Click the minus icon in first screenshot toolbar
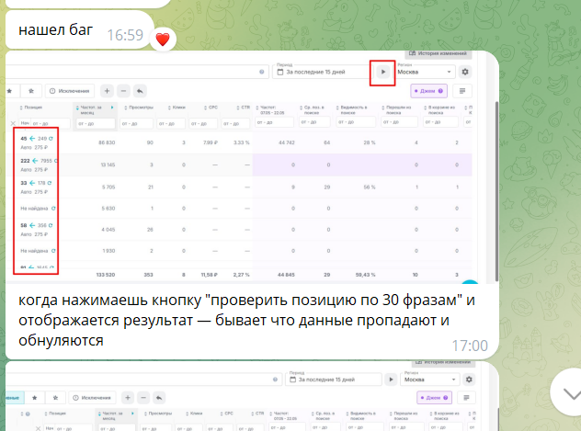The image size is (581, 431). pos(123,91)
